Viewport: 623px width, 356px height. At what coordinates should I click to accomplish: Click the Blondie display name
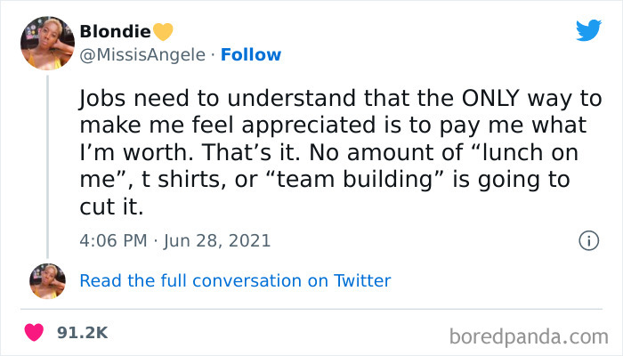point(115,32)
